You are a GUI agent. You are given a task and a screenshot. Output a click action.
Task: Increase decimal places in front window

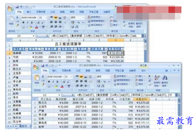(x=98, y=86)
